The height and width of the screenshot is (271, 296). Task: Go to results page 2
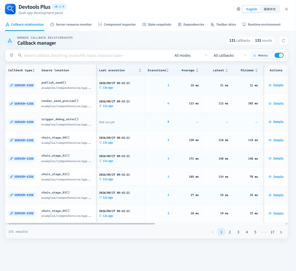click(230, 232)
